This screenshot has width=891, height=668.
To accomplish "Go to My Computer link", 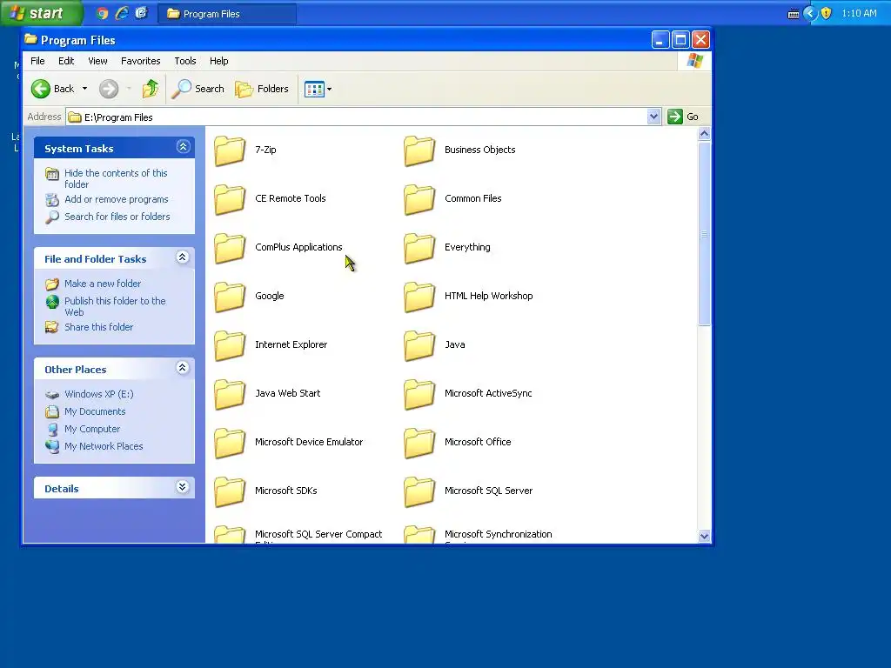I will pos(92,429).
